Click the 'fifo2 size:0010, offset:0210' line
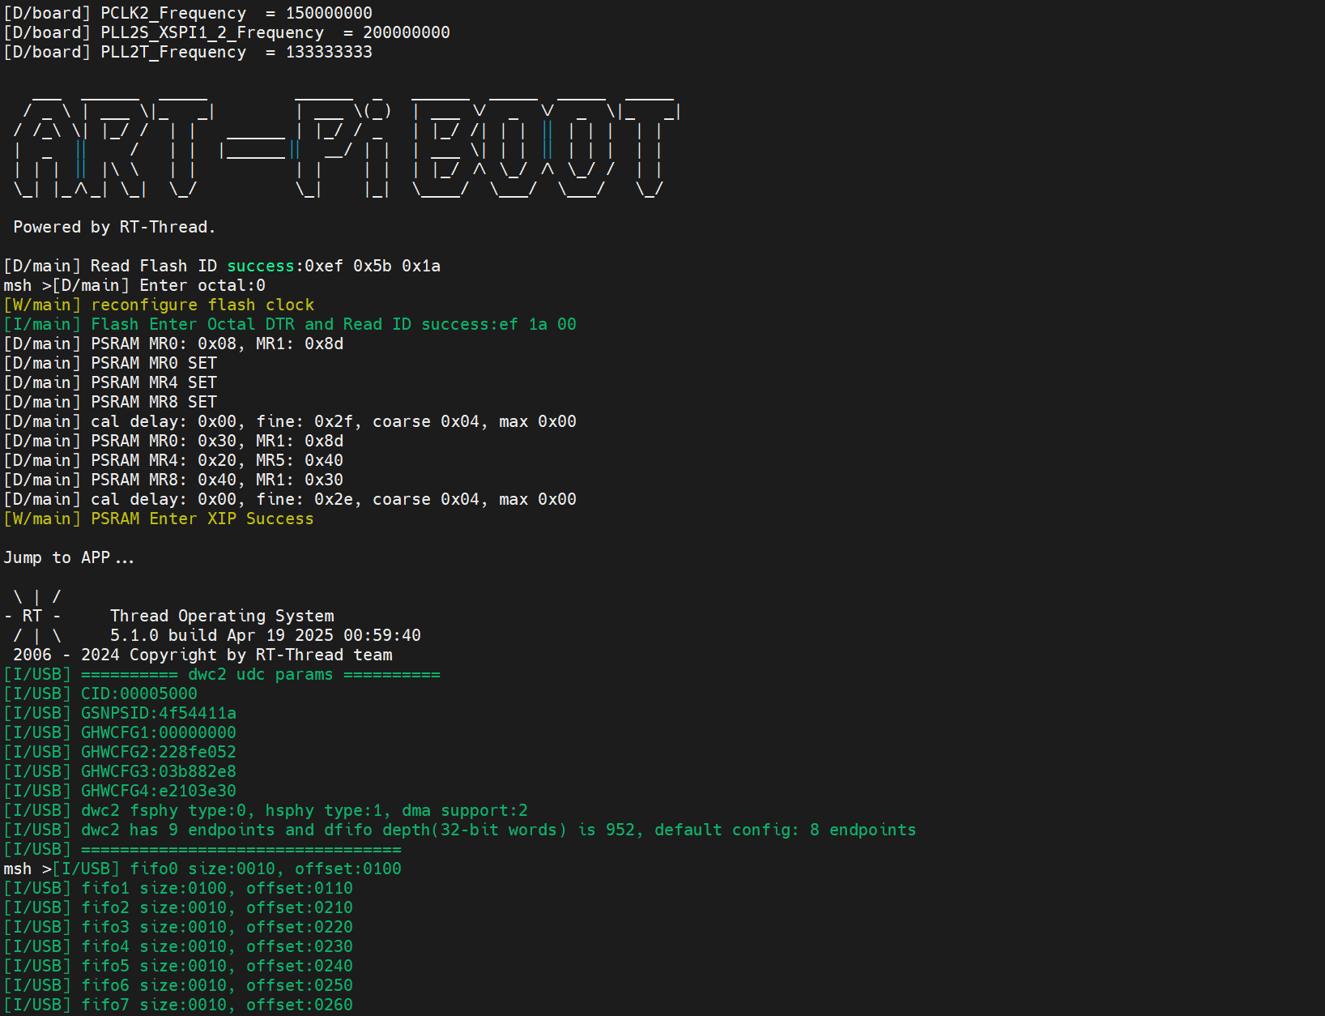Viewport: 1325px width, 1016px height. tap(178, 907)
